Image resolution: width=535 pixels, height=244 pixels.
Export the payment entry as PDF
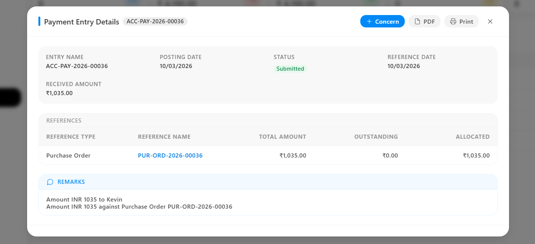point(424,21)
